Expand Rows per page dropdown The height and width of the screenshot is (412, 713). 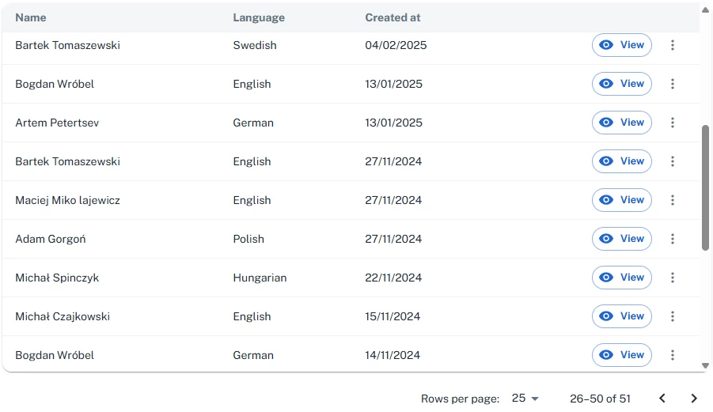coord(525,399)
